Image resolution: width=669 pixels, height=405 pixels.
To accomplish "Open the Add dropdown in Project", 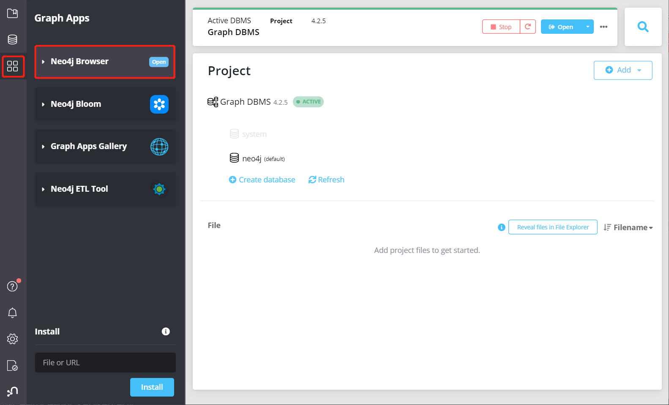I will coord(623,70).
